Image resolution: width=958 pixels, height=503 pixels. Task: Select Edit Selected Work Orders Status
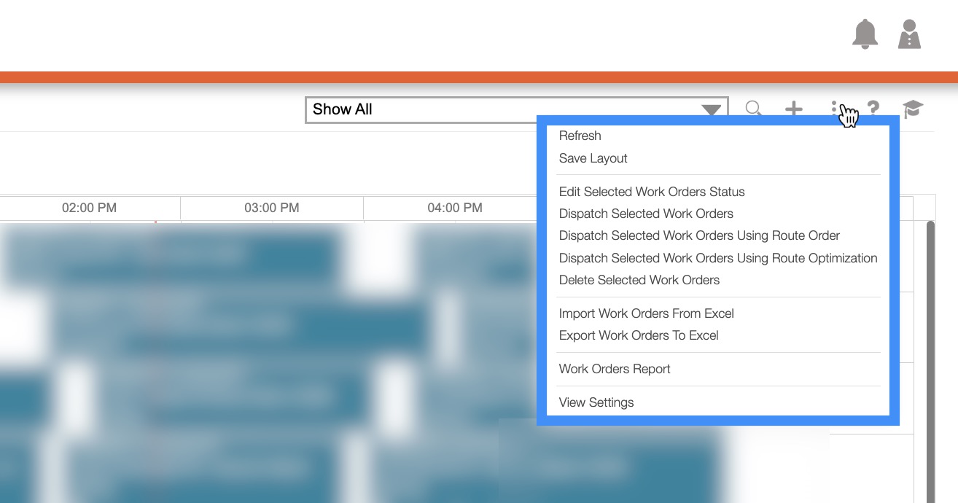coord(651,192)
